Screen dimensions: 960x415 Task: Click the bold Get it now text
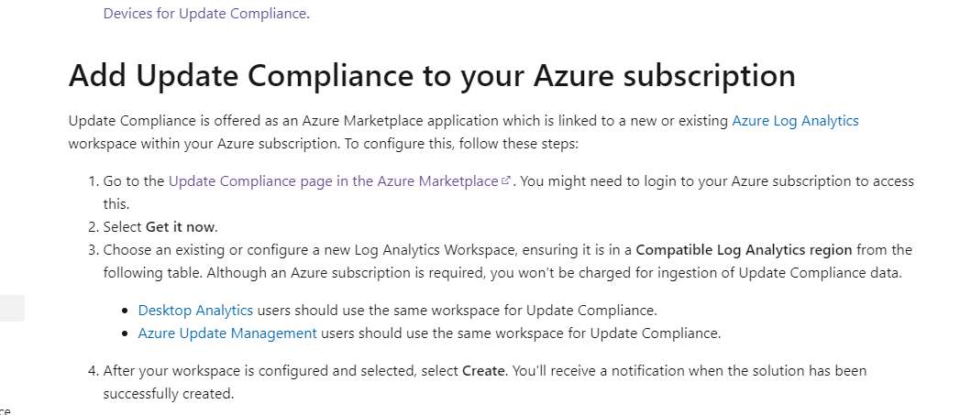coord(181,227)
